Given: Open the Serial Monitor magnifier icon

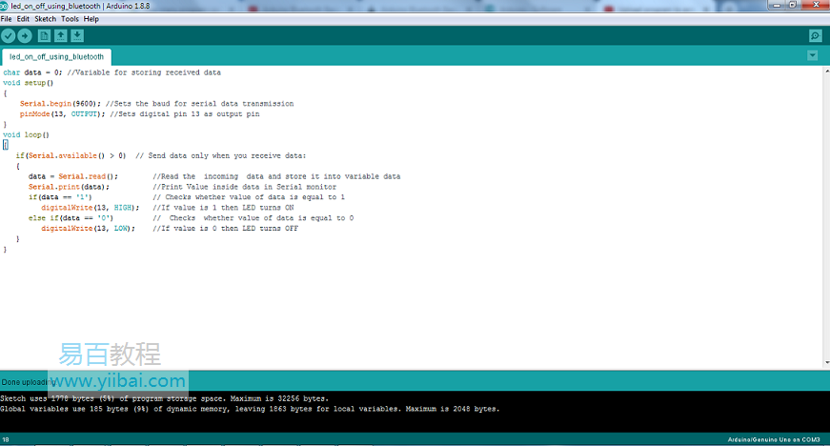Looking at the screenshot, I should pos(815,36).
